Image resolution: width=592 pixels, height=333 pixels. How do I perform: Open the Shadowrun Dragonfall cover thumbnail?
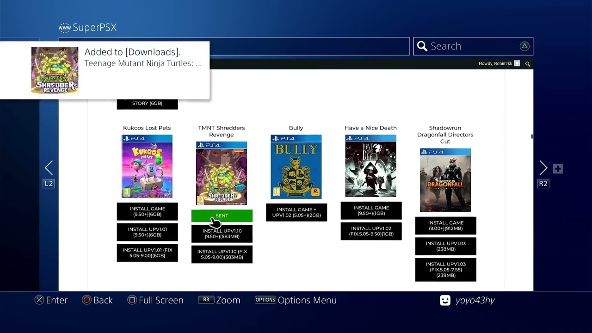click(x=445, y=180)
